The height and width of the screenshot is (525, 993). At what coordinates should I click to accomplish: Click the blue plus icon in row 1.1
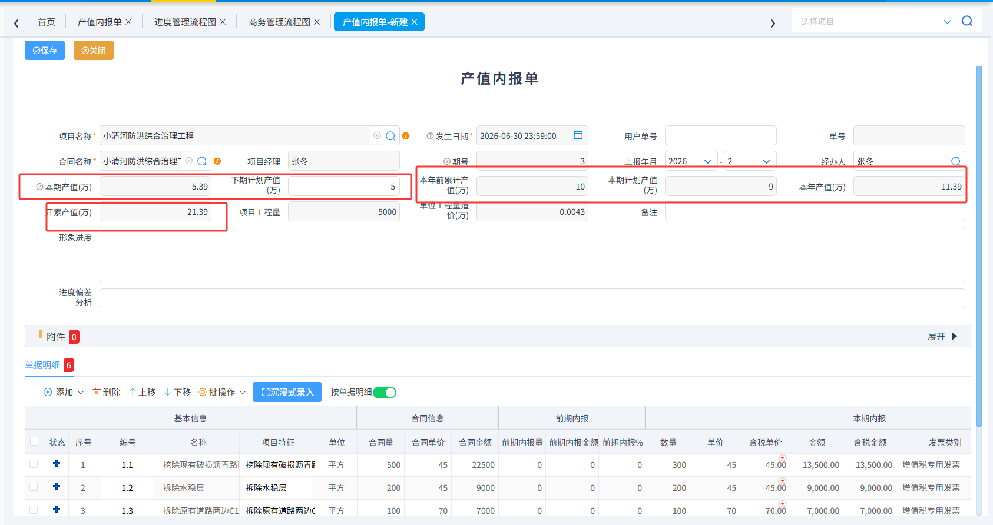pos(57,463)
